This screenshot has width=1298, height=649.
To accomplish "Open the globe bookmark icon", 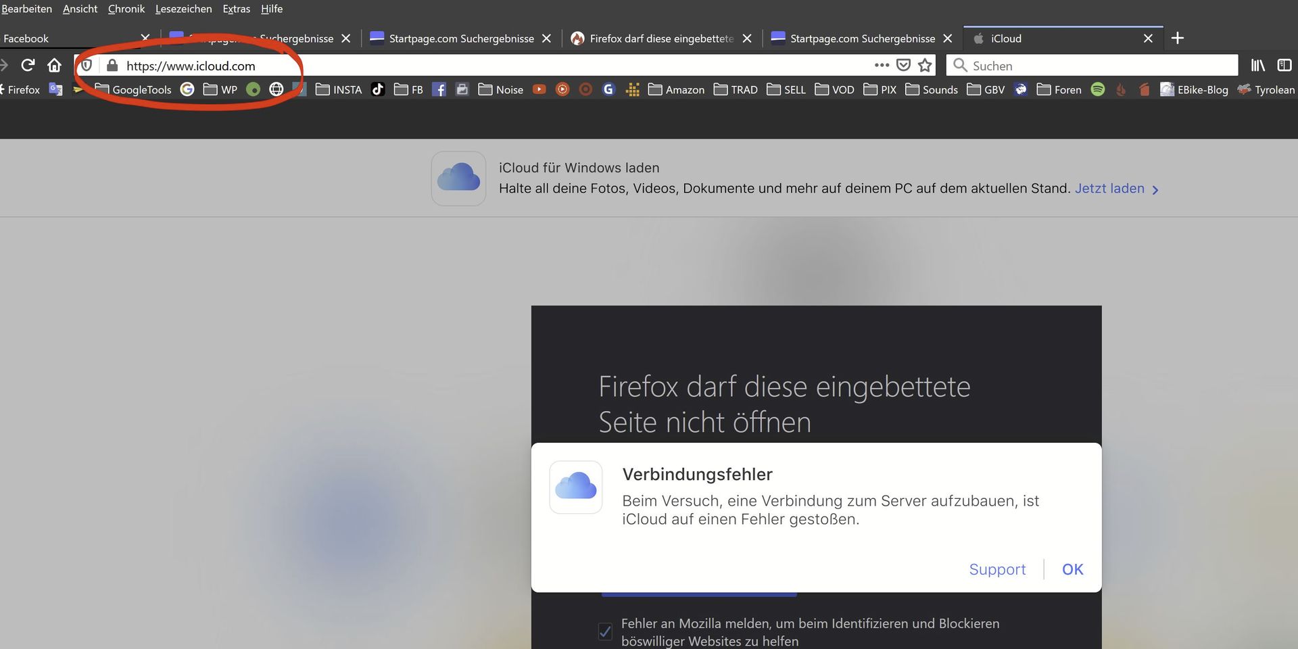I will pos(277,89).
